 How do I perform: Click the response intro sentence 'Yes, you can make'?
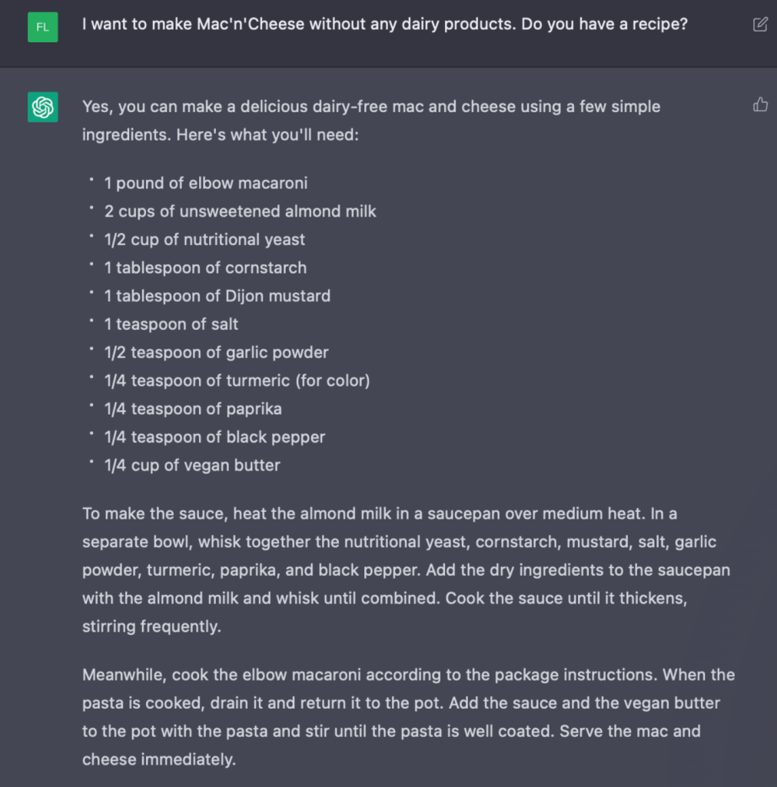coord(371,107)
